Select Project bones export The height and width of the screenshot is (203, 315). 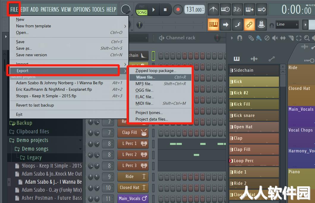coord(160,113)
